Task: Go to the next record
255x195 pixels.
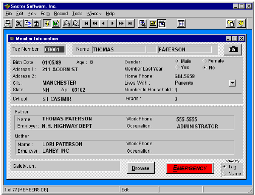Action: 112,23
